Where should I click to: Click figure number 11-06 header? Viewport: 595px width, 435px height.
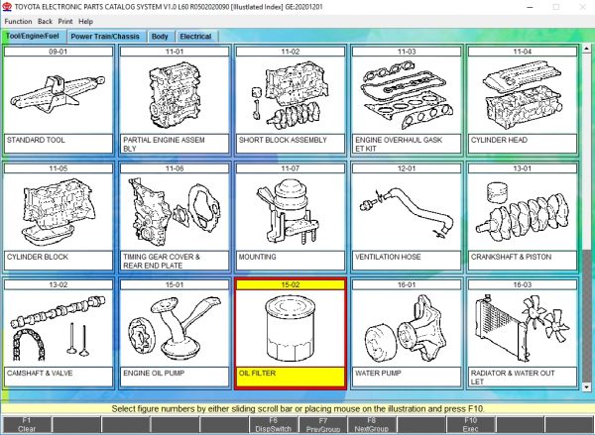pyautogui.click(x=175, y=168)
